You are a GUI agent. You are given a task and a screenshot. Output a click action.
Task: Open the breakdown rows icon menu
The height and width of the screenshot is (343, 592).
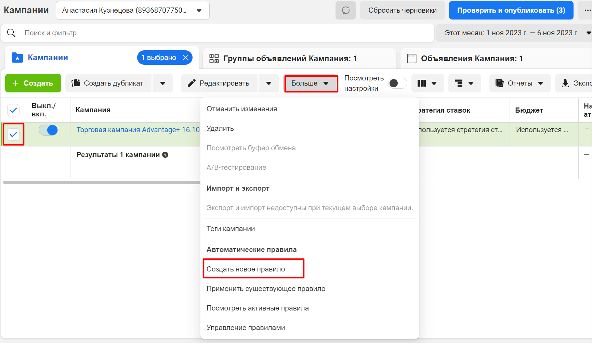(x=464, y=83)
